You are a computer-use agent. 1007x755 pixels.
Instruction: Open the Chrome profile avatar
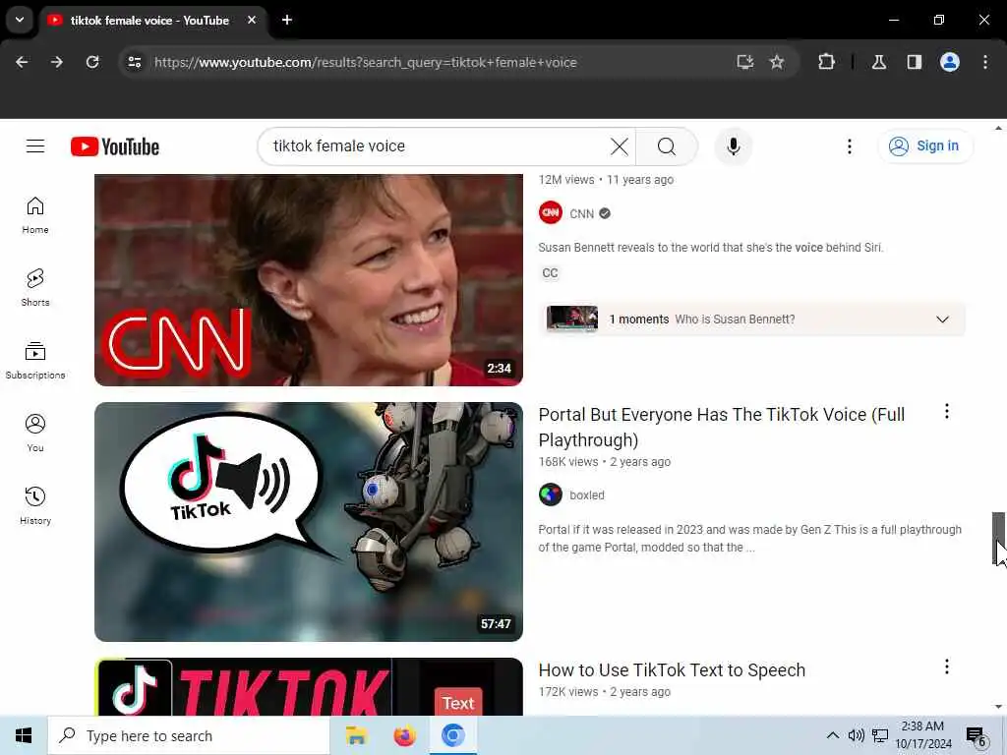point(950,62)
